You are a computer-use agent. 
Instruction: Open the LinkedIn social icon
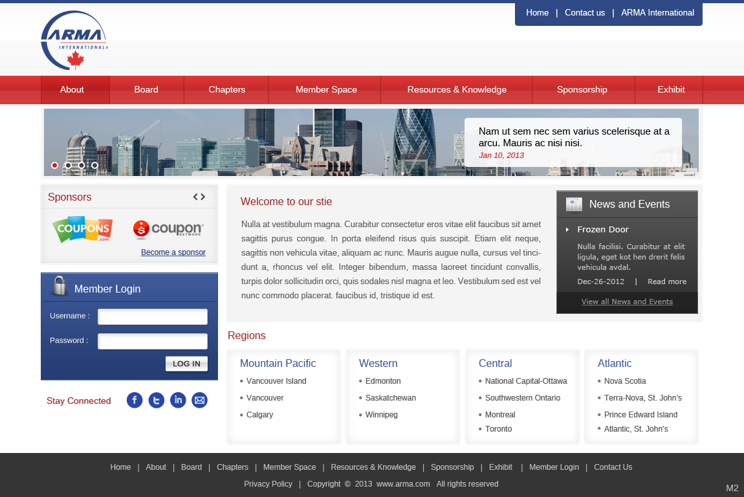click(178, 400)
